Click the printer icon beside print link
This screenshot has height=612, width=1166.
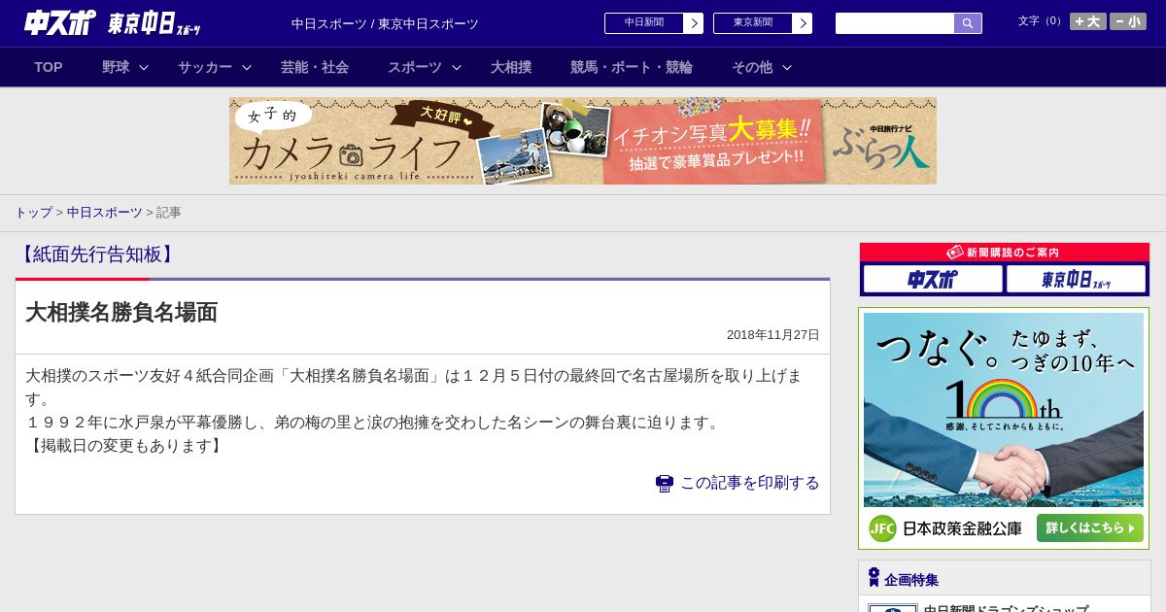(x=665, y=483)
